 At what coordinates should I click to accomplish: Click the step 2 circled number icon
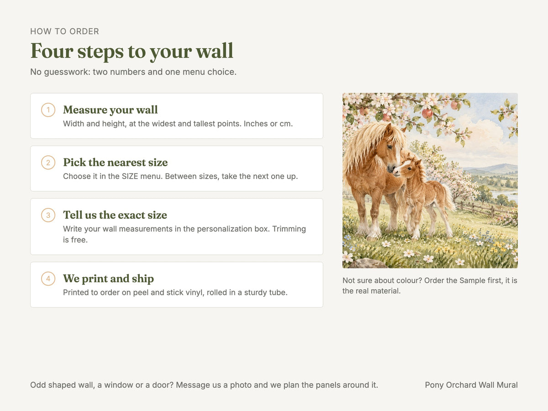[x=48, y=163]
